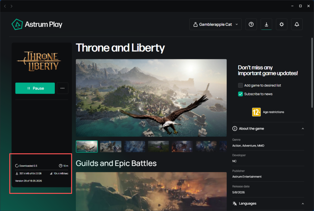Image resolution: width=314 pixels, height=211 pixels.
Task: Collapse the About the game section
Action: point(303,129)
